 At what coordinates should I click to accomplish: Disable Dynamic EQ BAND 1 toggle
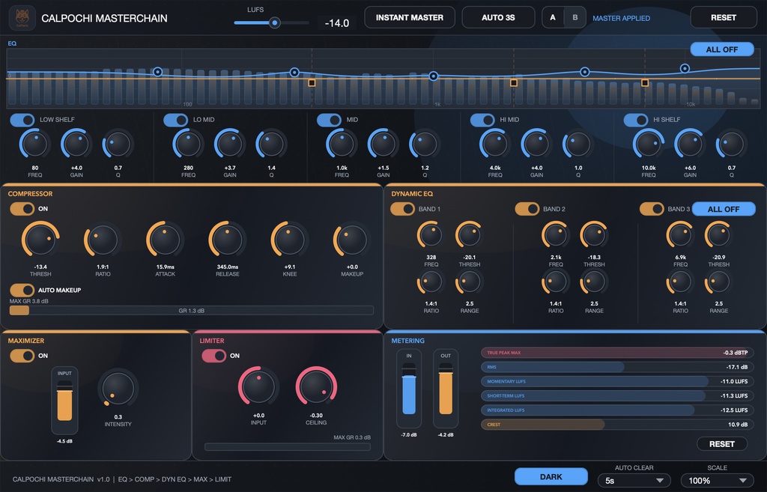click(402, 209)
